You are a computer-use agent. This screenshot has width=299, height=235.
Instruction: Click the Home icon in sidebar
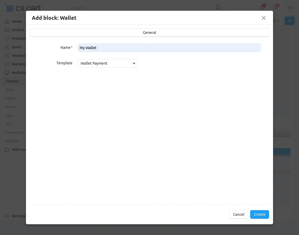coord(7,21)
